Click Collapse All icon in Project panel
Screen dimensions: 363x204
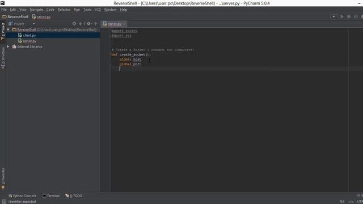point(81,24)
